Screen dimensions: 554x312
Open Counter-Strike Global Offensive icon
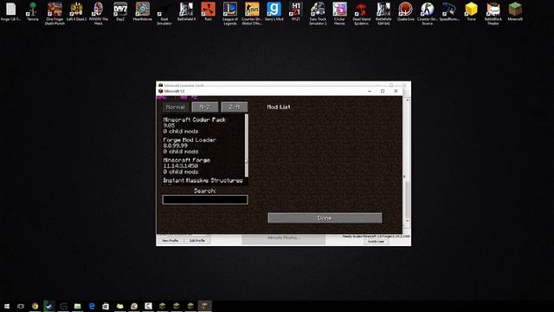click(x=252, y=14)
